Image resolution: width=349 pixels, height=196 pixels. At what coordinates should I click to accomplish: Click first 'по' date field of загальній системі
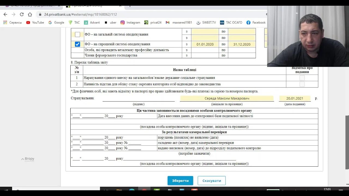pyautogui.click(x=242, y=32)
